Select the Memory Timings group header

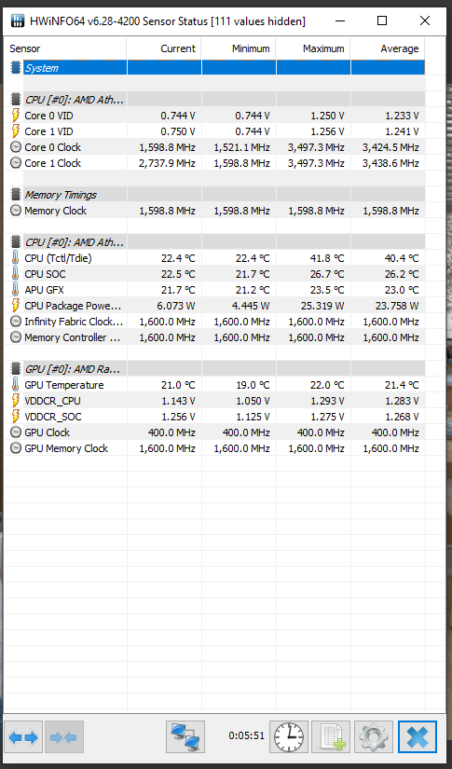[x=214, y=195]
